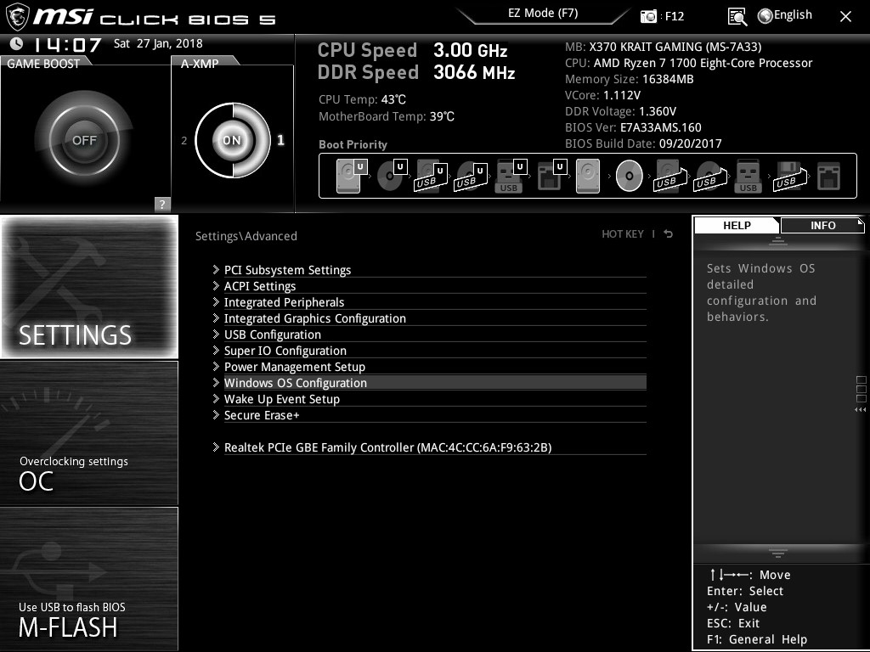The image size is (870, 652).
Task: Take a screenshot with the F12 camera icon
Action: [648, 17]
